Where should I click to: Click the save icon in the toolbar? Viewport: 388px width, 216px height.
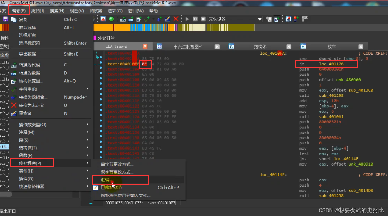point(5,19)
